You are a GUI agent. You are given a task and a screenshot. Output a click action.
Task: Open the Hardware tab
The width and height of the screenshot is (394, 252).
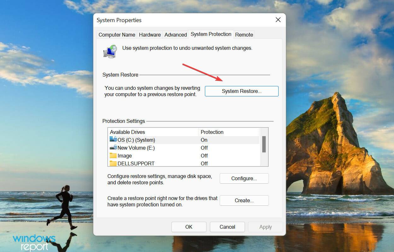coord(150,35)
